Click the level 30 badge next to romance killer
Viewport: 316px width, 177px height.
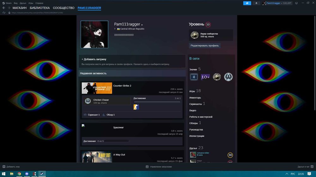point(230,155)
